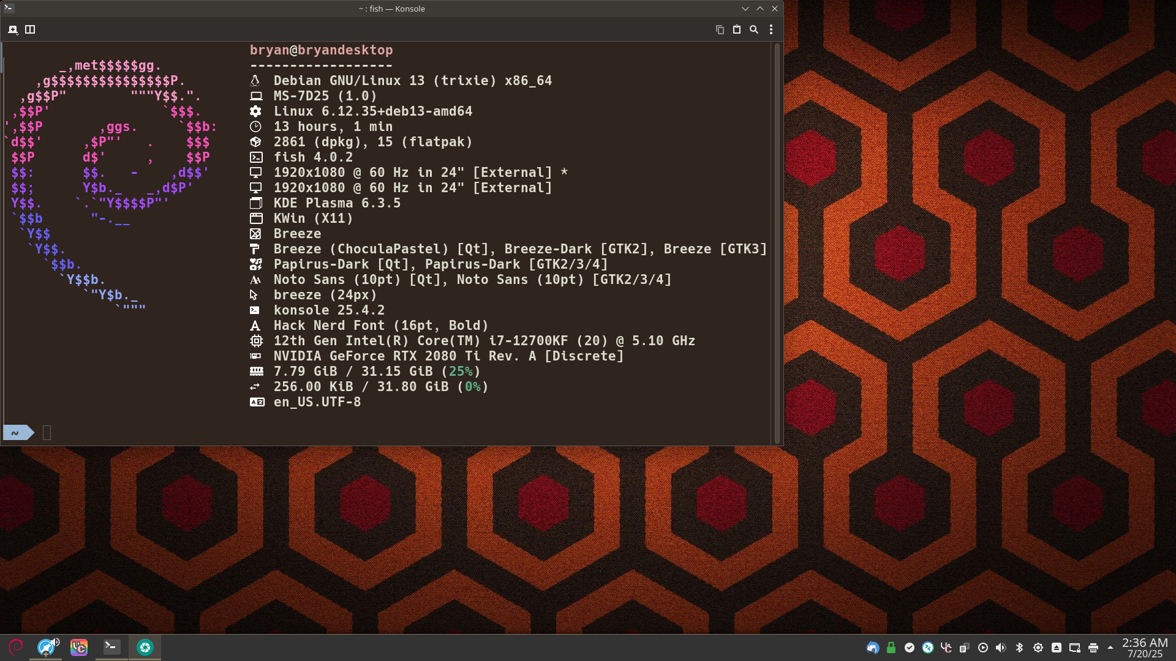Focus the fish shell prompt cursor
Image resolution: width=1176 pixels, height=661 pixels.
47,433
